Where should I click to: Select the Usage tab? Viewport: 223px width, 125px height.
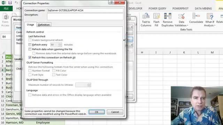[x=30, y=25]
